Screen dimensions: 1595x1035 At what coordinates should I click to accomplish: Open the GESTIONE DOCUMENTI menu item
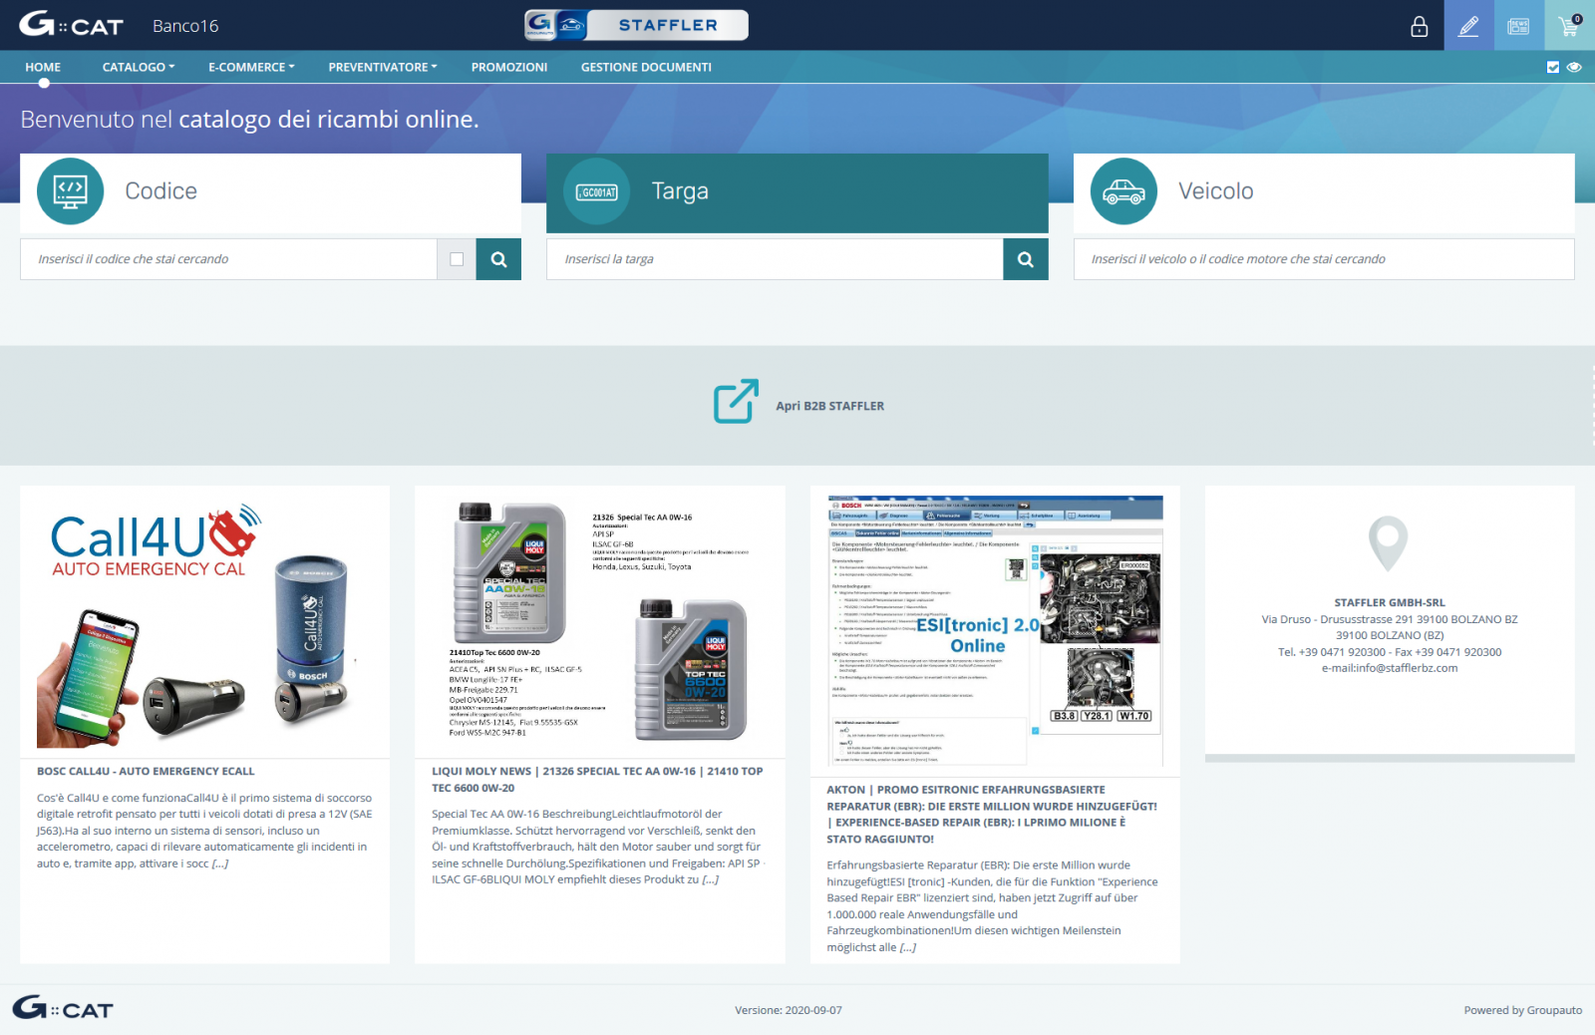click(x=646, y=67)
